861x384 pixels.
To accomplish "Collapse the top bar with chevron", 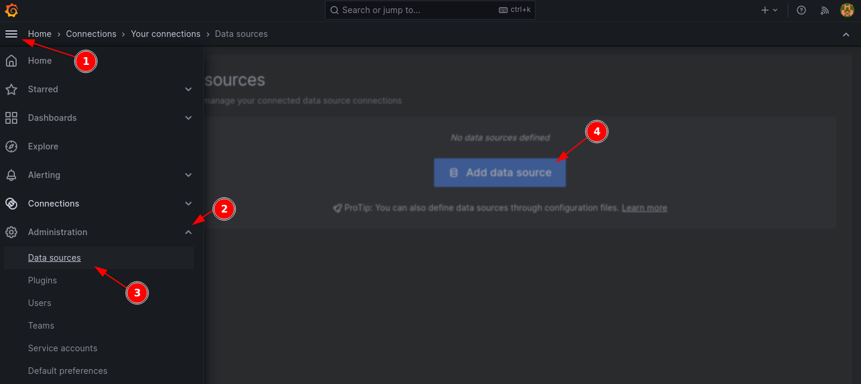I will (x=845, y=35).
